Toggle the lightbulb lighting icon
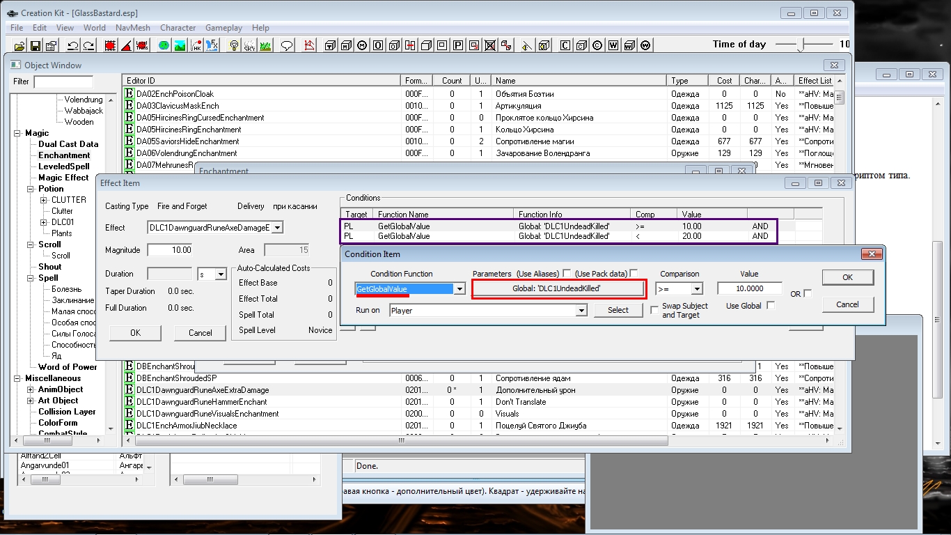This screenshot has width=951, height=535. coord(234,46)
